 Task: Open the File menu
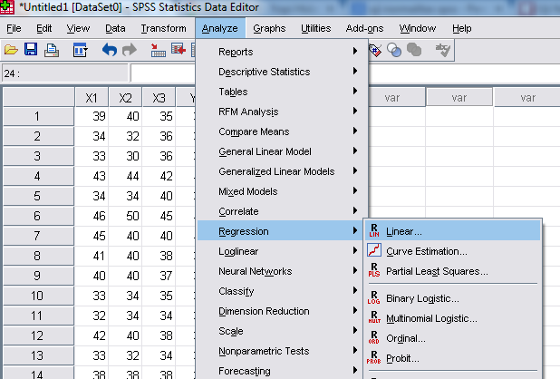pyautogui.click(x=14, y=28)
